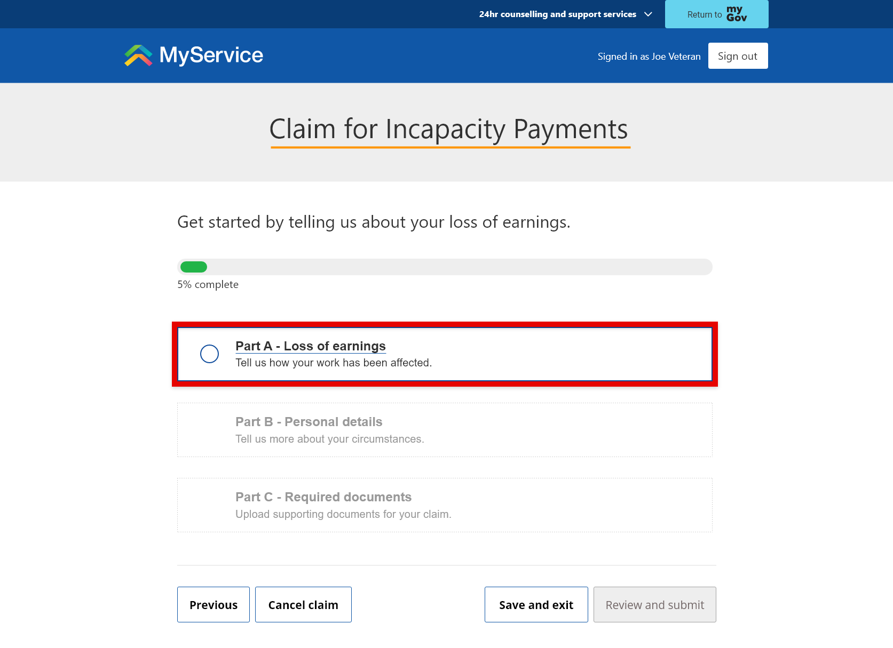Click Save and exit button

pos(536,605)
